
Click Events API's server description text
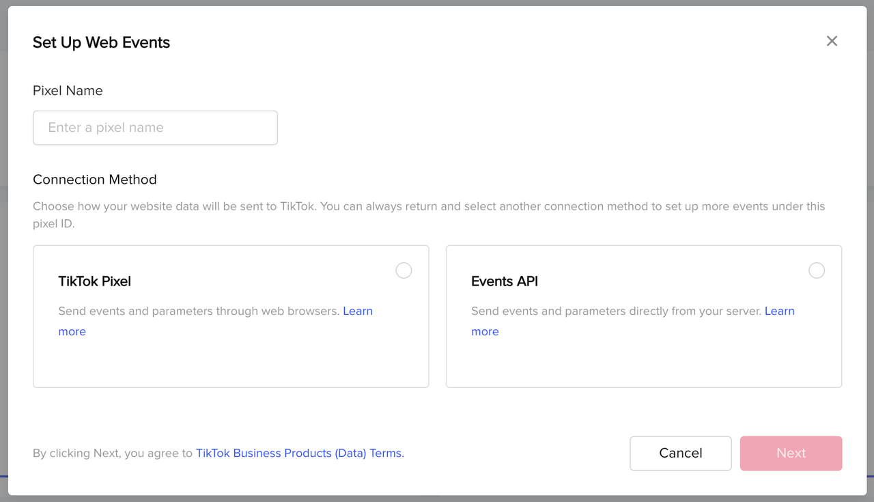click(x=615, y=311)
